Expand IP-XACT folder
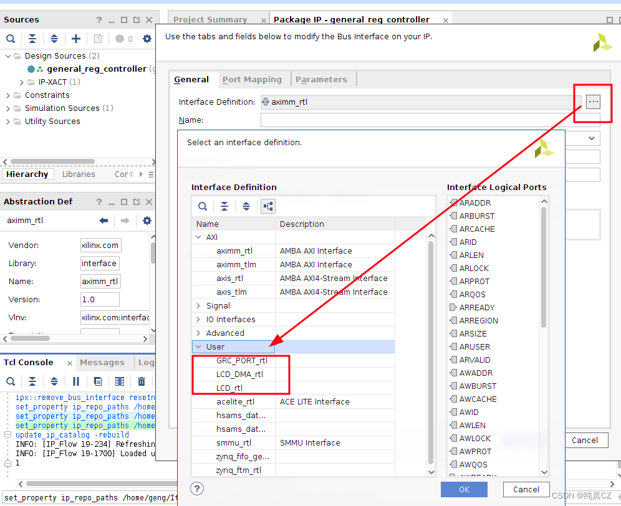Viewport: 621px width, 506px height. tap(22, 82)
